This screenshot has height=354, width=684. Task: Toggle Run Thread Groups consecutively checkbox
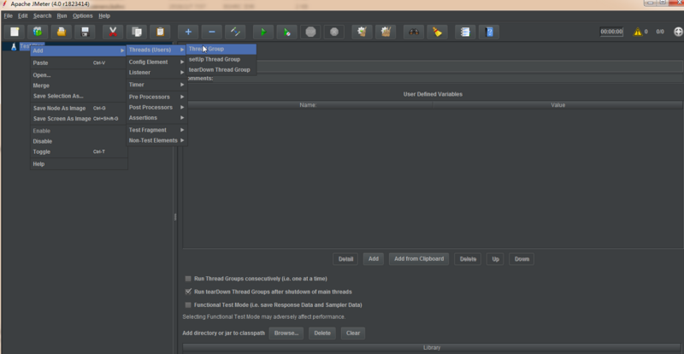[x=188, y=279]
